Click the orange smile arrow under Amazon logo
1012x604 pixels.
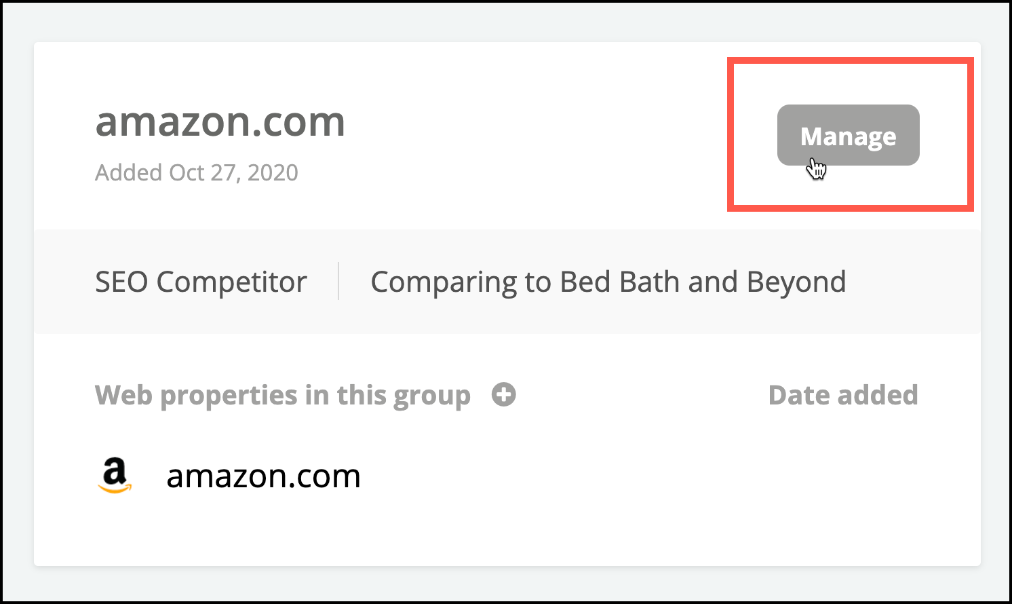point(115,487)
